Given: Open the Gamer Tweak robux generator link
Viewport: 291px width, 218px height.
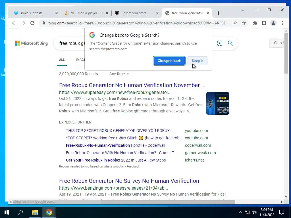Looking at the screenshot, I should 121,153.
